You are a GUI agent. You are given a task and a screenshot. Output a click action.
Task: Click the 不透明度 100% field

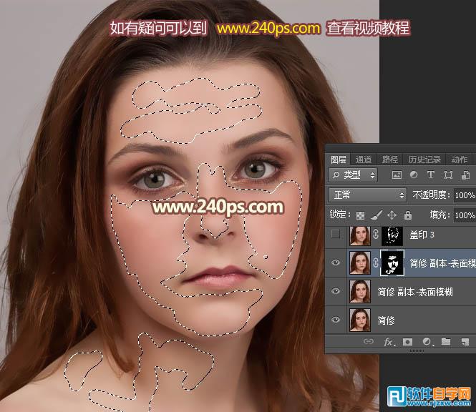pyautogui.click(x=465, y=195)
